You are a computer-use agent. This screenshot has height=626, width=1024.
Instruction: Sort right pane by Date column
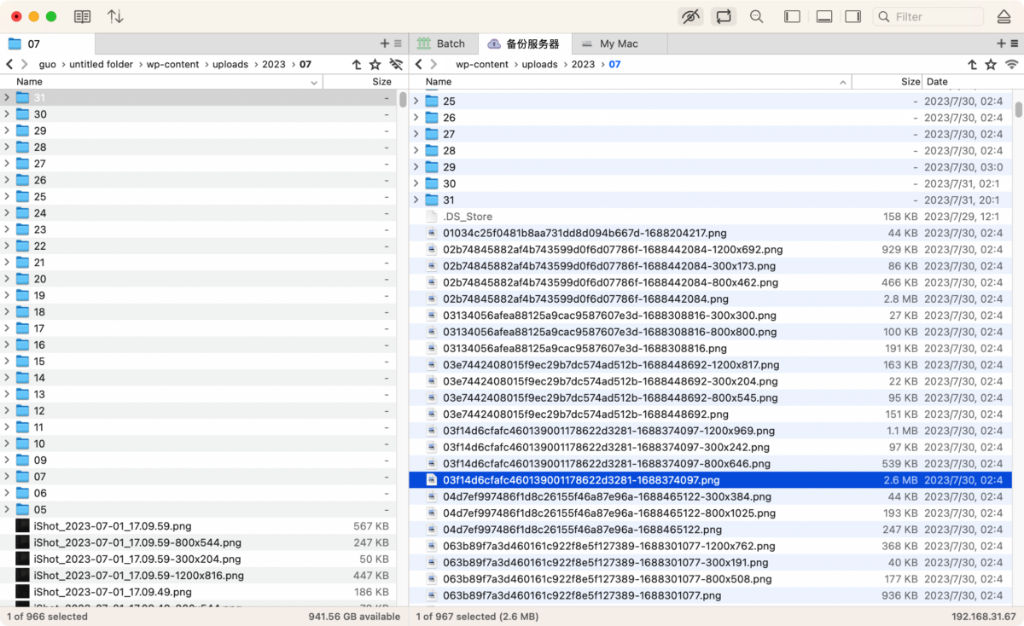pos(966,82)
